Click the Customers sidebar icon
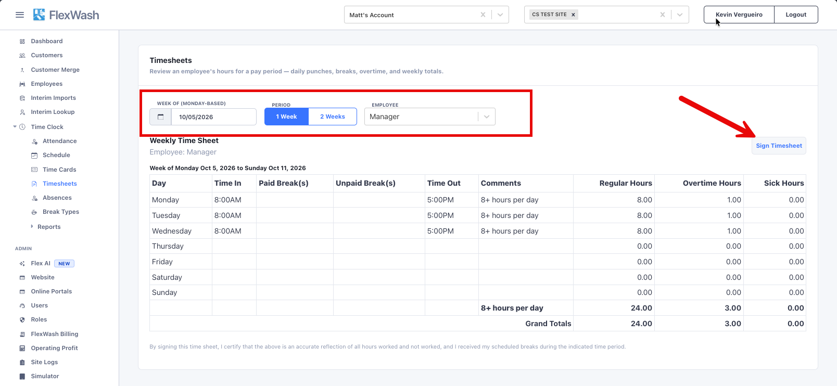Image resolution: width=837 pixels, height=386 pixels. [22, 56]
